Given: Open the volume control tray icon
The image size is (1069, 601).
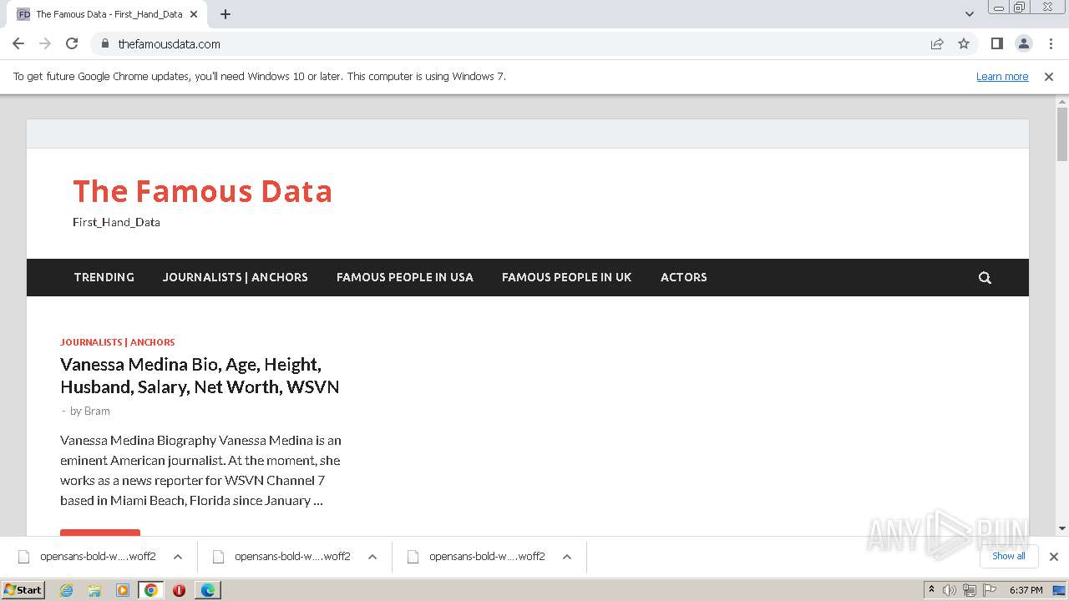Looking at the screenshot, I should click(950, 590).
